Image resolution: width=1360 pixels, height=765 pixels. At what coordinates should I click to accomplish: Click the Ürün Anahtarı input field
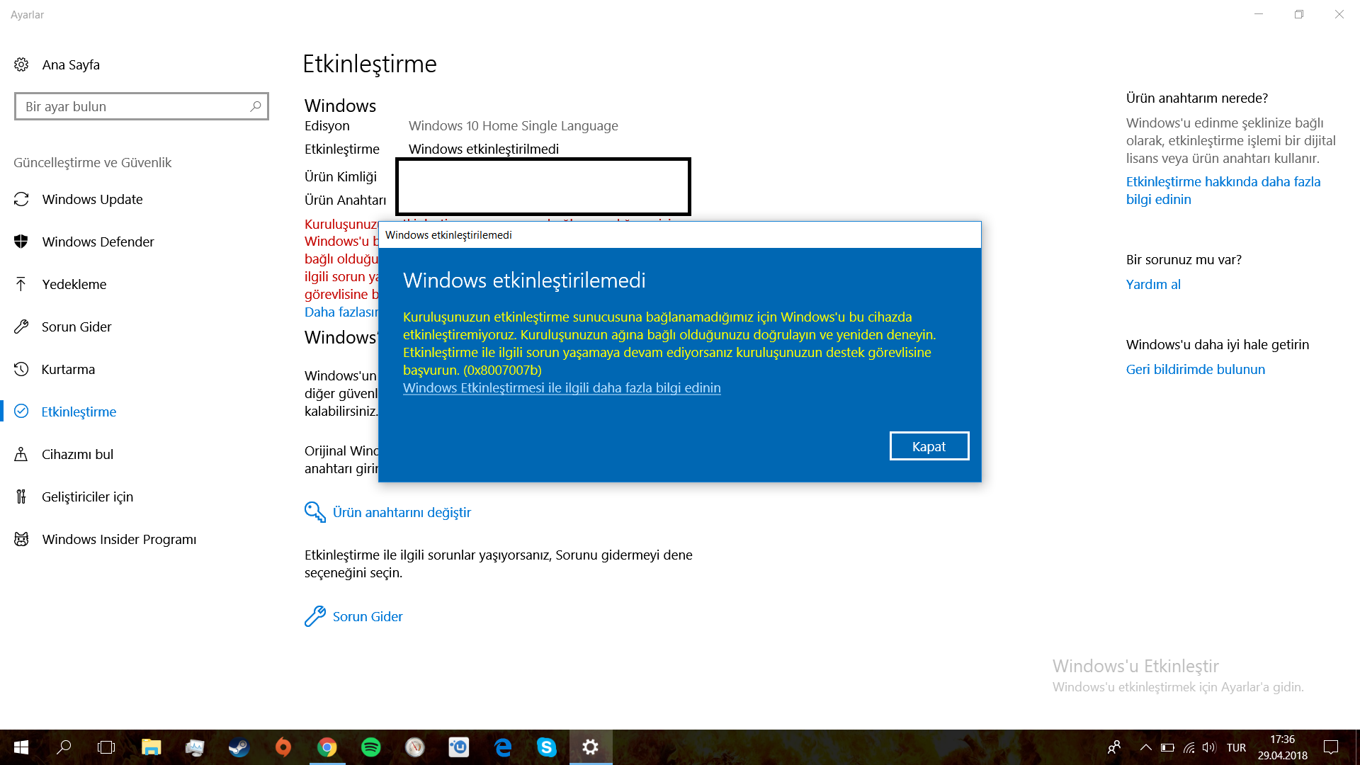coord(543,199)
